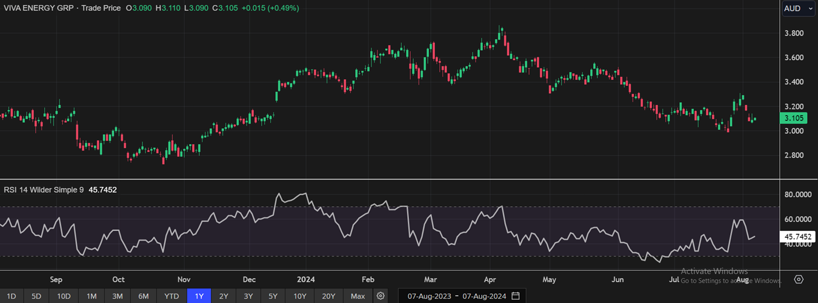Click the RSI 14 Wilder Simple indicator label
The image size is (818, 303).
(x=44, y=190)
